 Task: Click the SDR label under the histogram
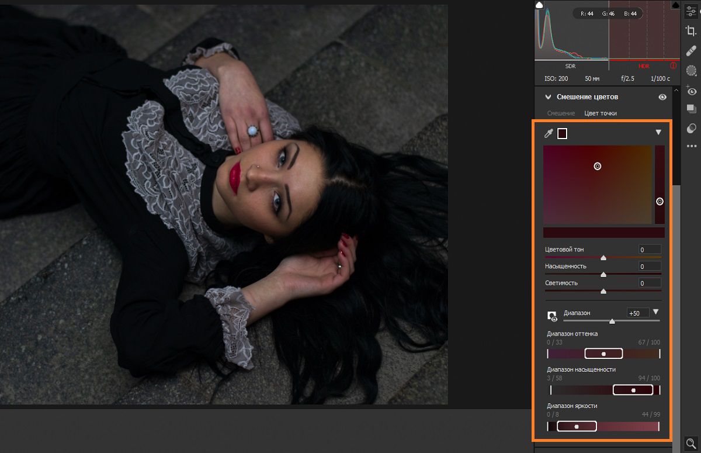point(571,66)
